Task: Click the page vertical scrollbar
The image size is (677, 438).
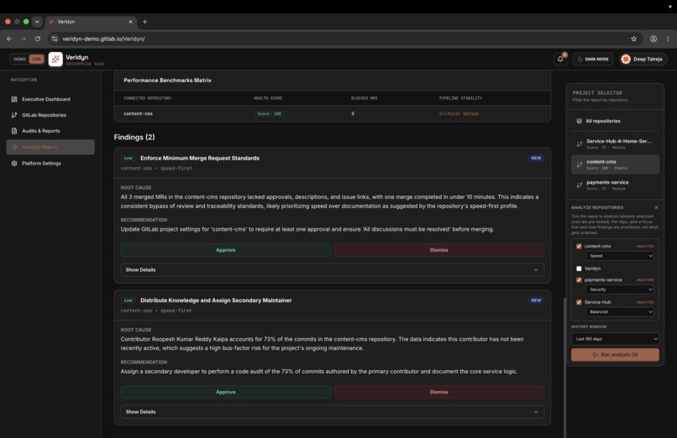Action: [x=564, y=367]
